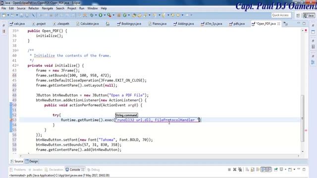Image resolution: width=317 pixels, height=178 pixels.
Task: Switch to the Bookingsys.java editor tab
Action: pos(129,24)
